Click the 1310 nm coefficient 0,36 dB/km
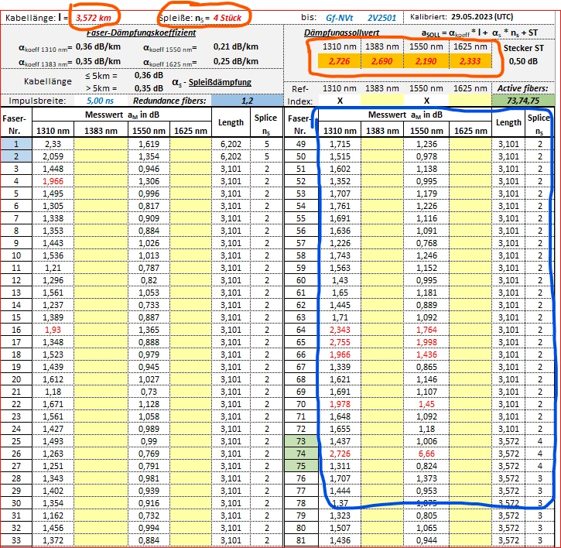Image resolution: width=561 pixels, height=548 pixels. (x=98, y=46)
